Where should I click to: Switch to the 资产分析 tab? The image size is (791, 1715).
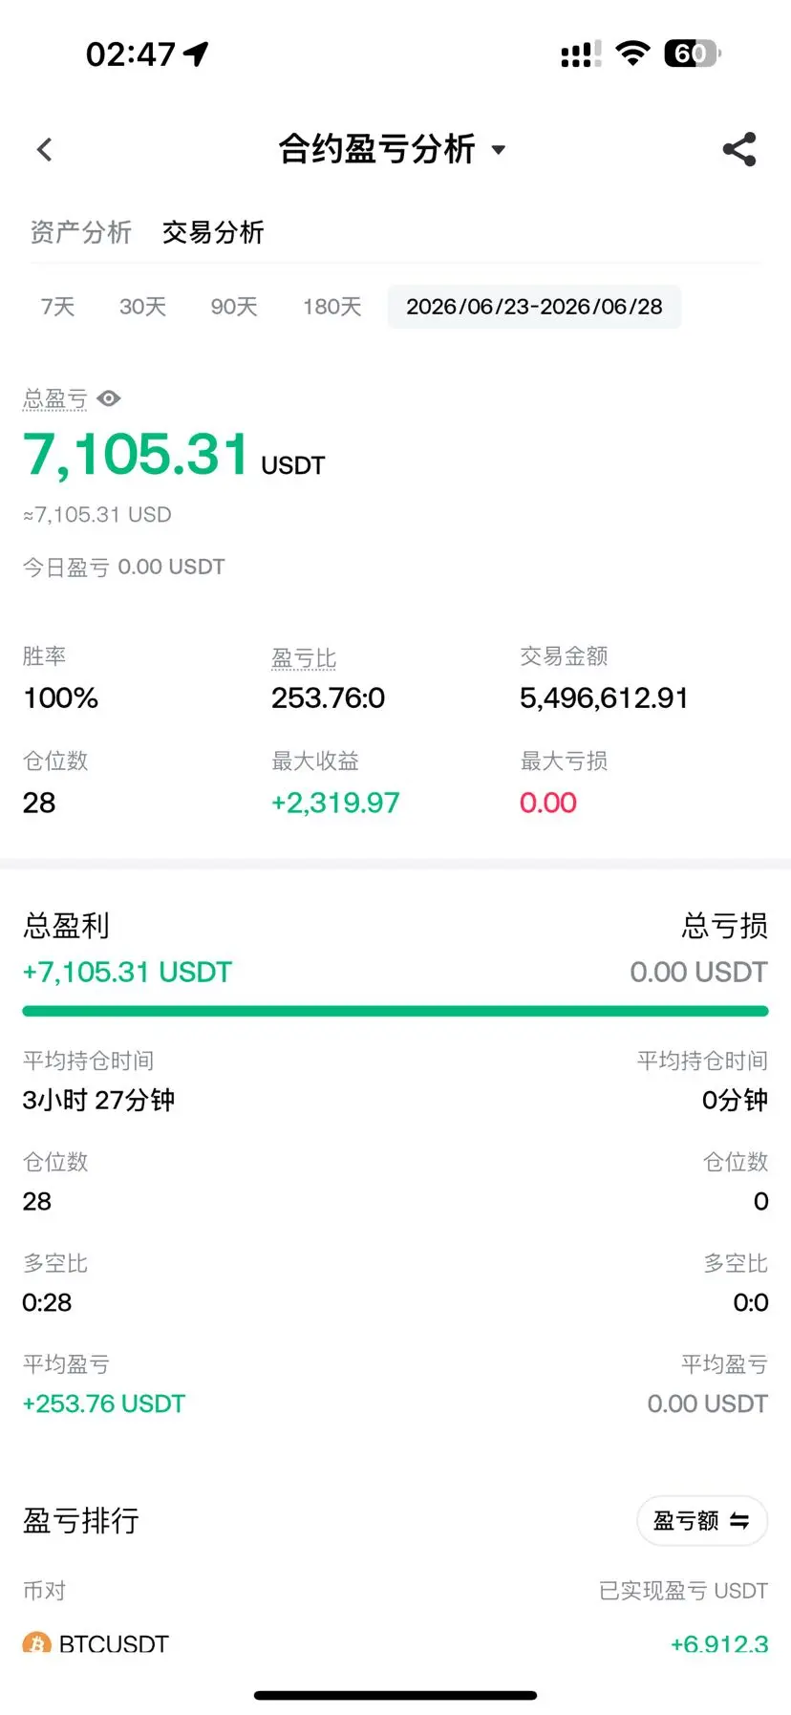[80, 232]
